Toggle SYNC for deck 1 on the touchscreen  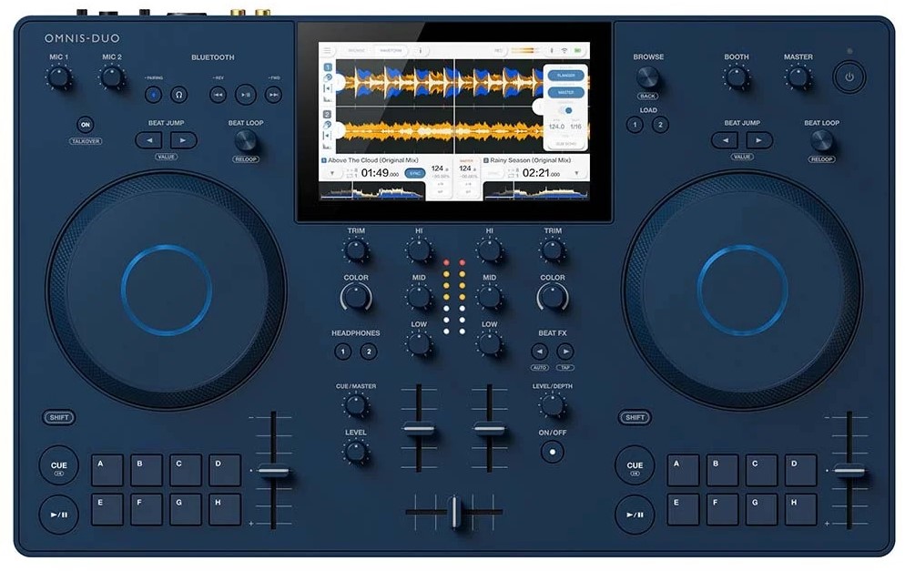(x=414, y=173)
